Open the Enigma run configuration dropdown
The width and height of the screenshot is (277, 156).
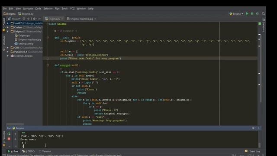[x=236, y=13]
